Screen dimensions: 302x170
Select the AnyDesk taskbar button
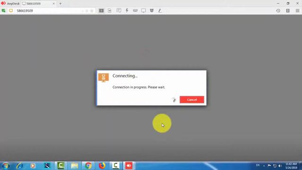tap(129, 166)
